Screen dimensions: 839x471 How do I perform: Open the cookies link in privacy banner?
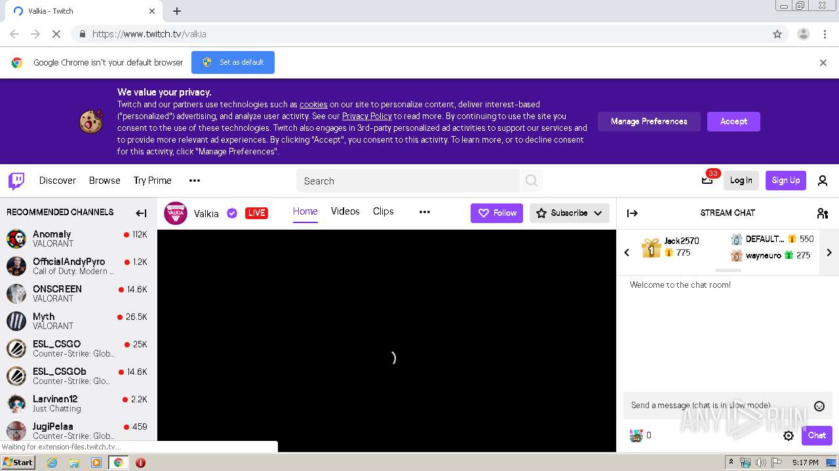click(x=313, y=105)
